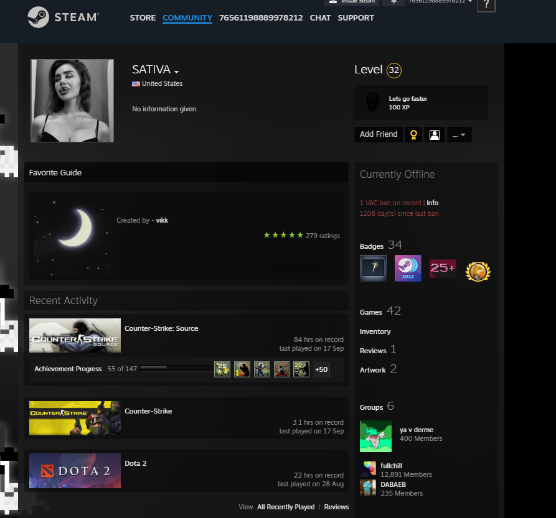Open the DABAEB group avatar
556x518 pixels.
(x=368, y=488)
